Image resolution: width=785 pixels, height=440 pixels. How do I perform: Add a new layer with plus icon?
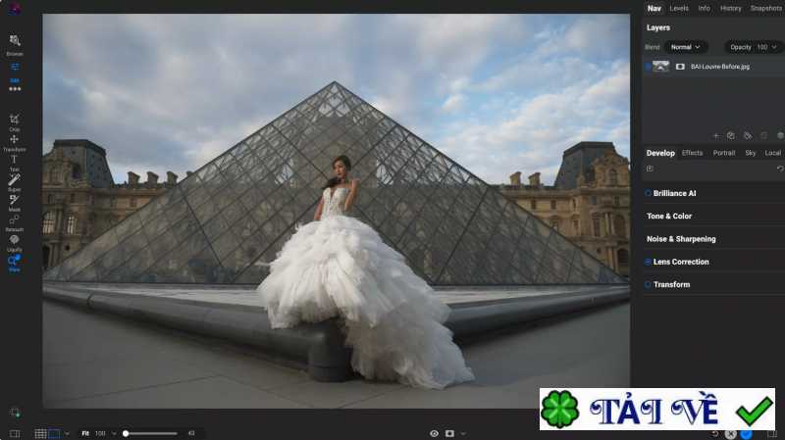pyautogui.click(x=716, y=135)
